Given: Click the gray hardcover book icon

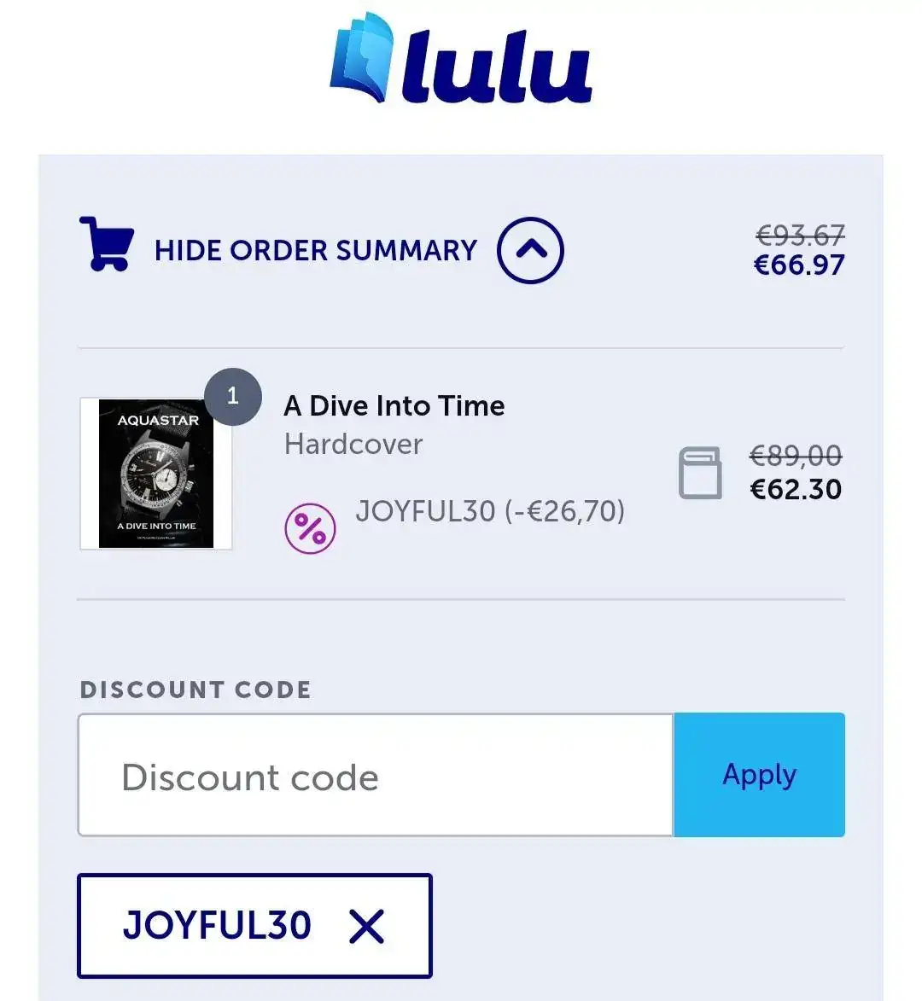Looking at the screenshot, I should (x=700, y=473).
